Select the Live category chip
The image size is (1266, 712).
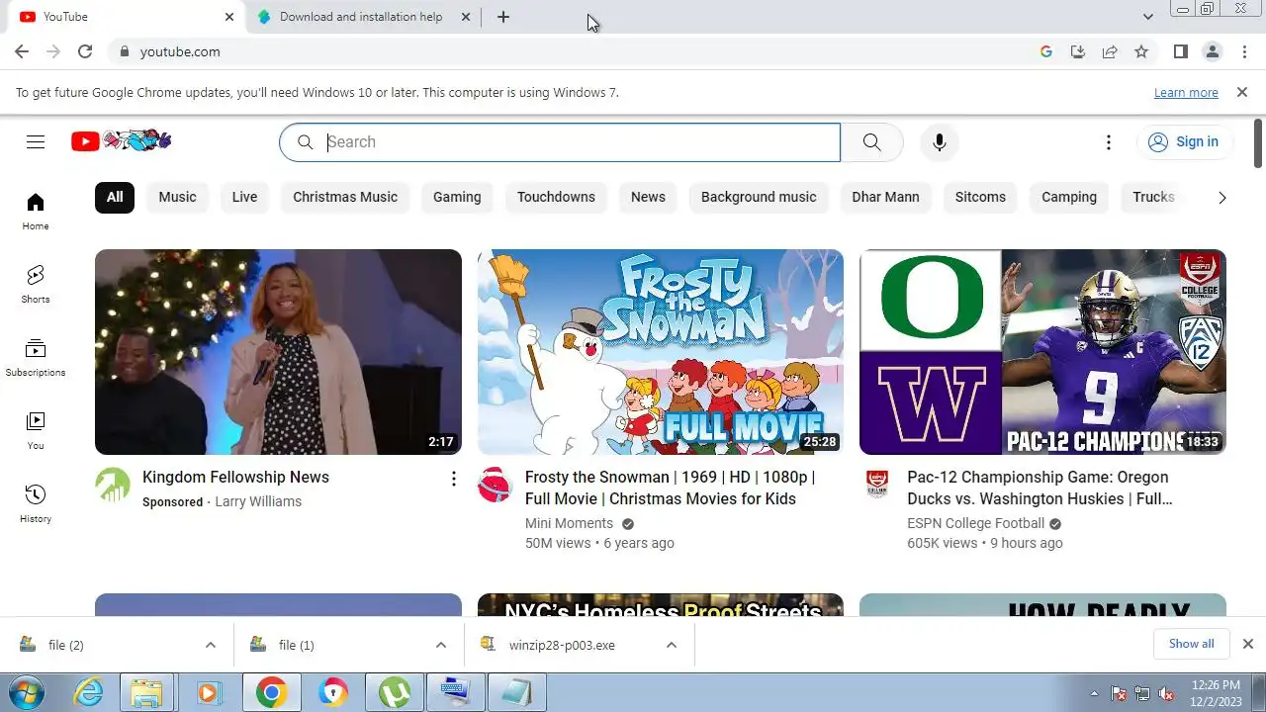coord(244,197)
